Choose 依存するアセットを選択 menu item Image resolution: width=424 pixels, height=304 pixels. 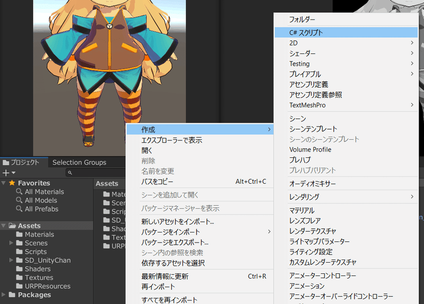[x=200, y=263]
